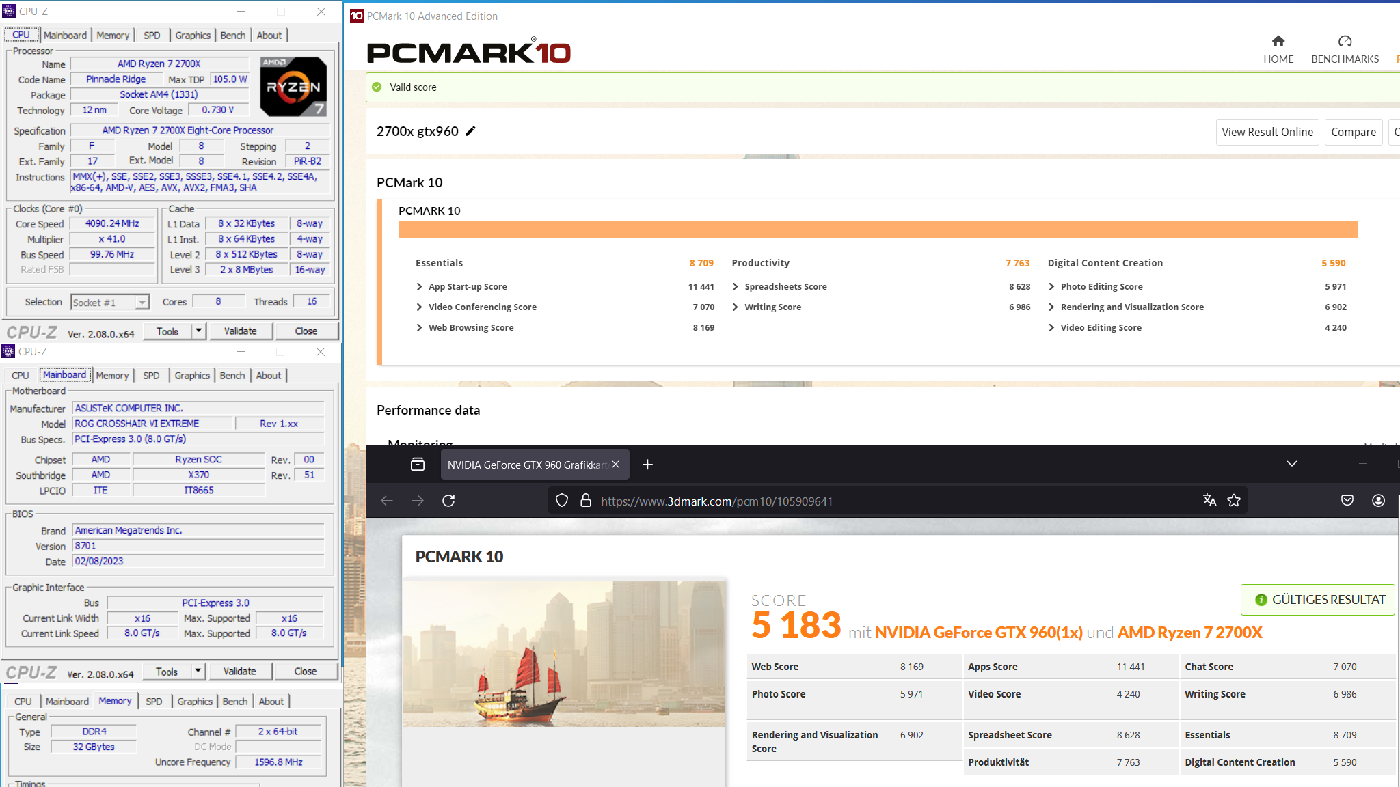The image size is (1400, 787).
Task: Click Validate in middle CPU-Z window
Action: point(240,672)
